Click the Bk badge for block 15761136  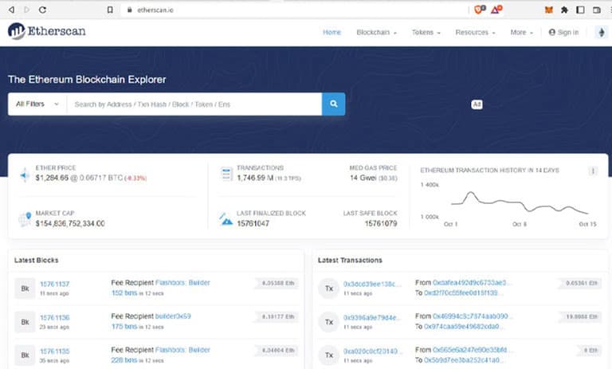[x=25, y=322]
